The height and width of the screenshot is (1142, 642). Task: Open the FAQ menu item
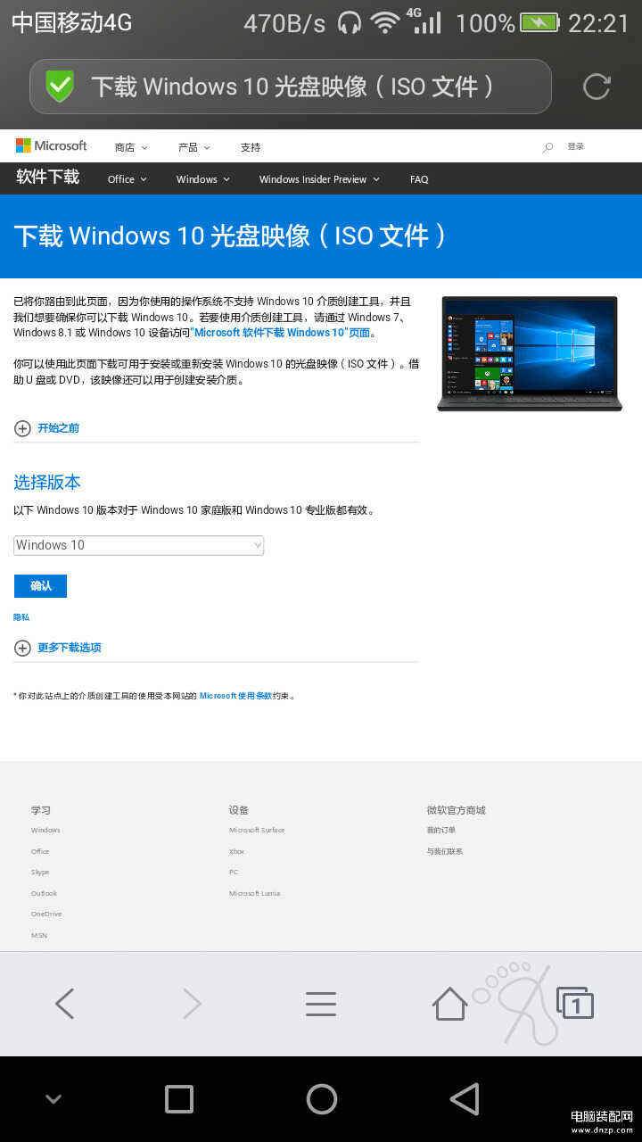(x=419, y=179)
